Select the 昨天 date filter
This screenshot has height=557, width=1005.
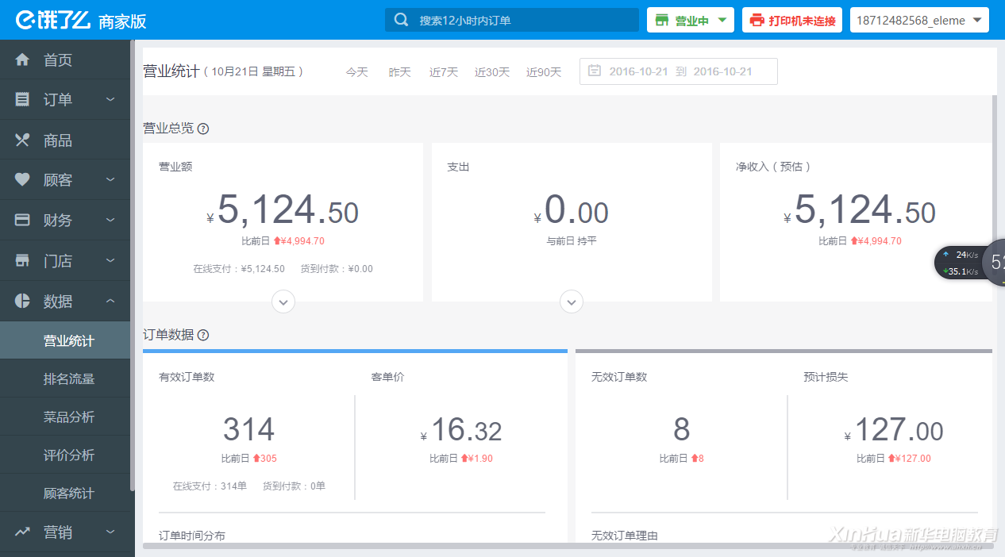(399, 72)
